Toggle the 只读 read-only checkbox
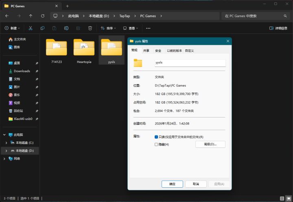The image size is (293, 202). [157, 137]
